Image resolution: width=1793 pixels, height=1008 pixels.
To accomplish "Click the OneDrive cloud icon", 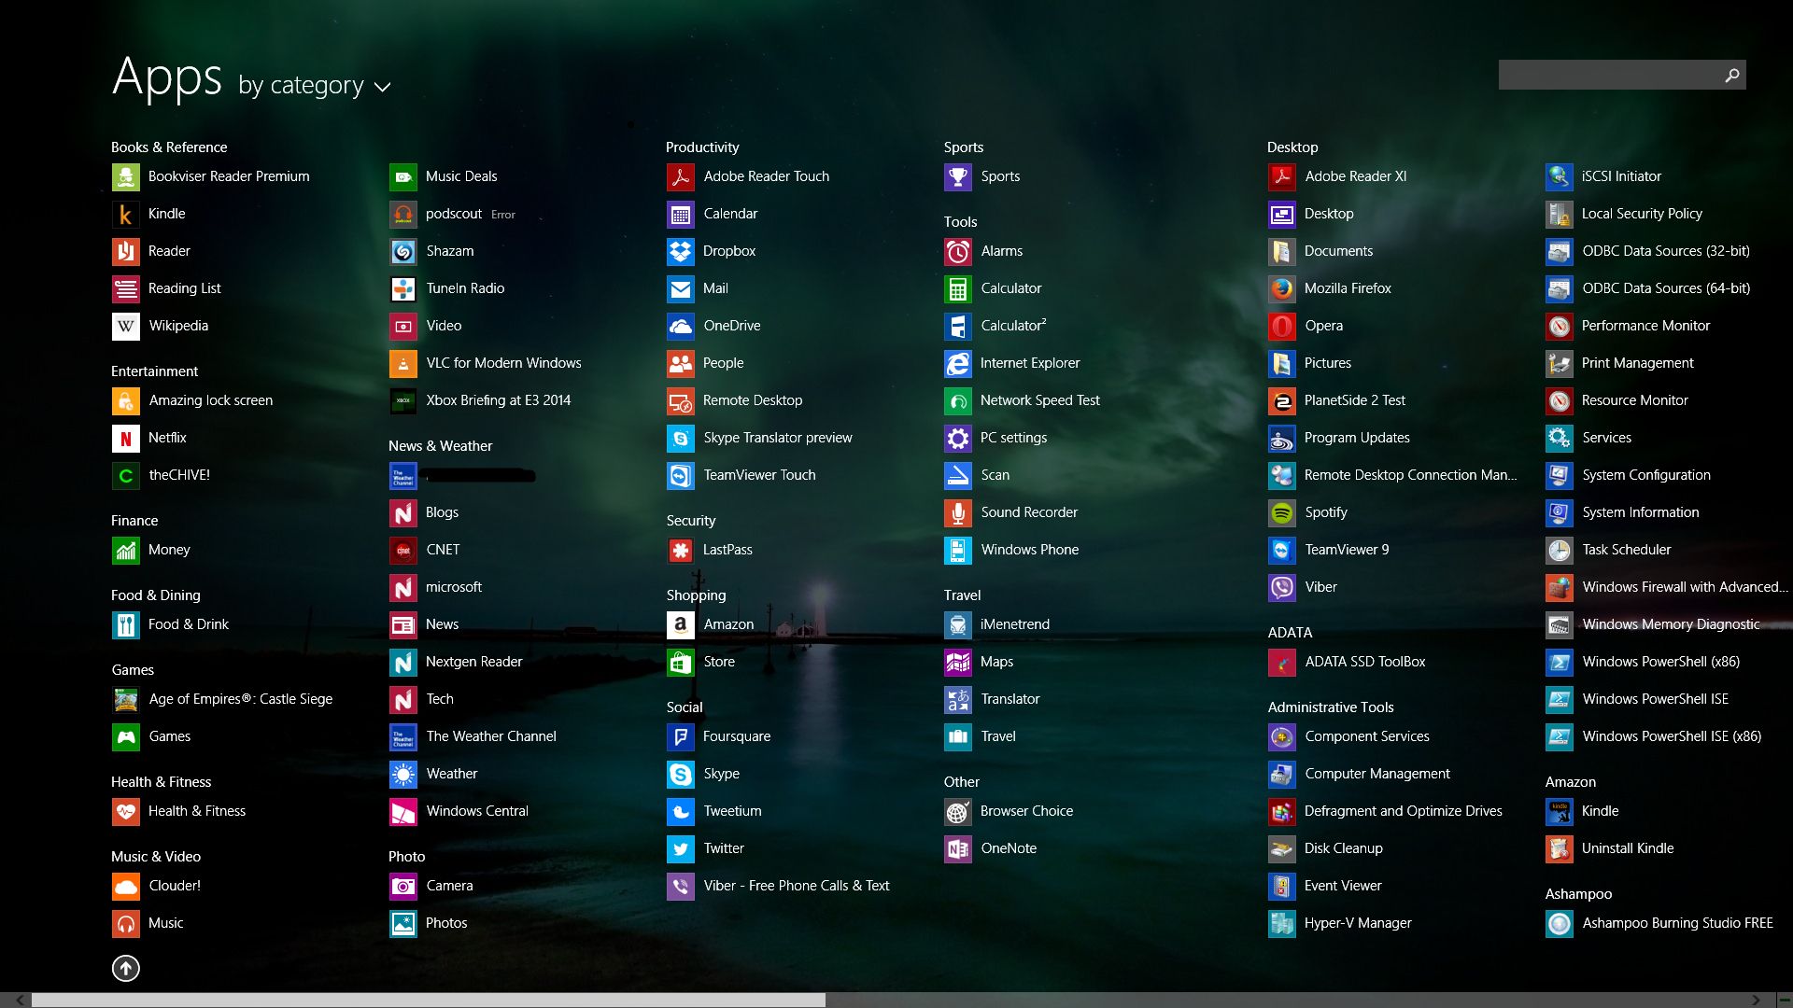I will coord(680,327).
